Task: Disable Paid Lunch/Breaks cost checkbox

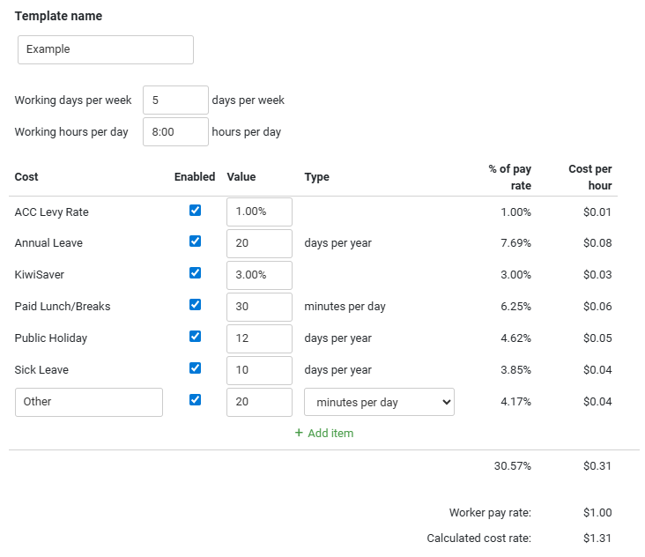Action: coord(195,305)
